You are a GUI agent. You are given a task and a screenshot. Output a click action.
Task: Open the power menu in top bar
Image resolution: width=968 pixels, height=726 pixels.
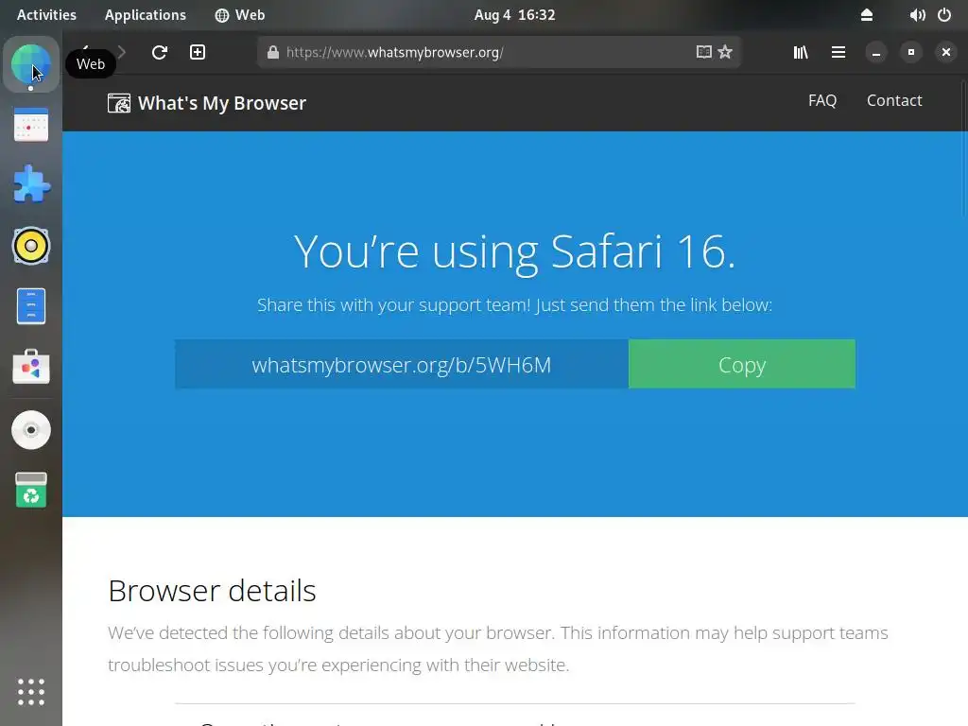(x=944, y=15)
